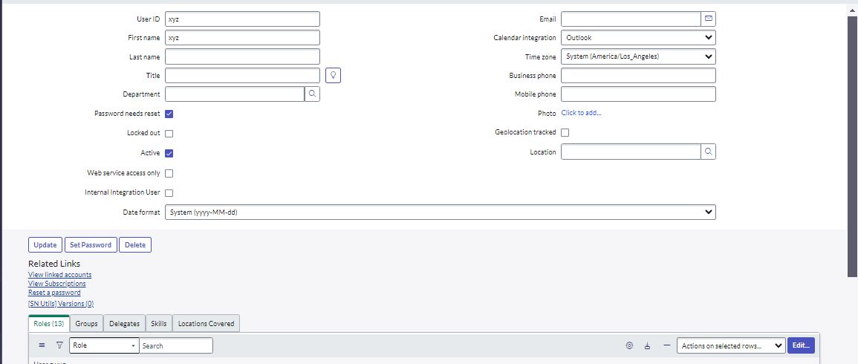Click the Last name field
858x364 pixels.
[242, 56]
